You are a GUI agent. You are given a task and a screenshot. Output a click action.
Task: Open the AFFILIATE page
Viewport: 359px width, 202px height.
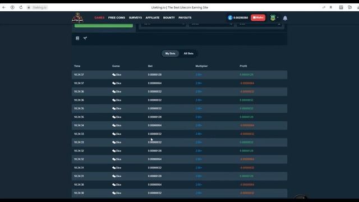(x=153, y=17)
